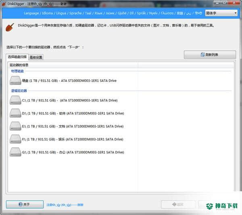The height and width of the screenshot is (215, 242).
Task: Collapse the 逻辑驱动器 group header
Action: 19,91
